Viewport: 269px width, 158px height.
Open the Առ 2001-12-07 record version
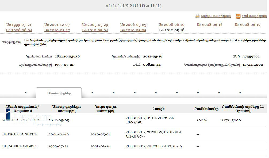(x=57, y=25)
